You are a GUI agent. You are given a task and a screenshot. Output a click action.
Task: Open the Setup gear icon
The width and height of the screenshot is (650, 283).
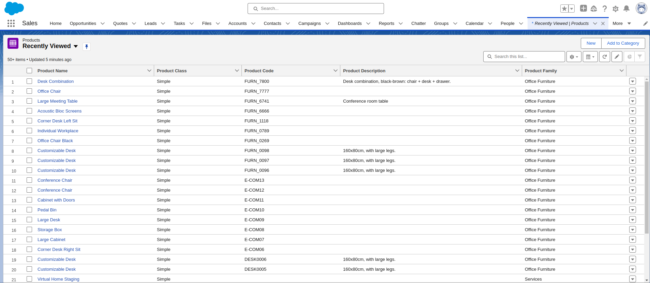coord(616,9)
